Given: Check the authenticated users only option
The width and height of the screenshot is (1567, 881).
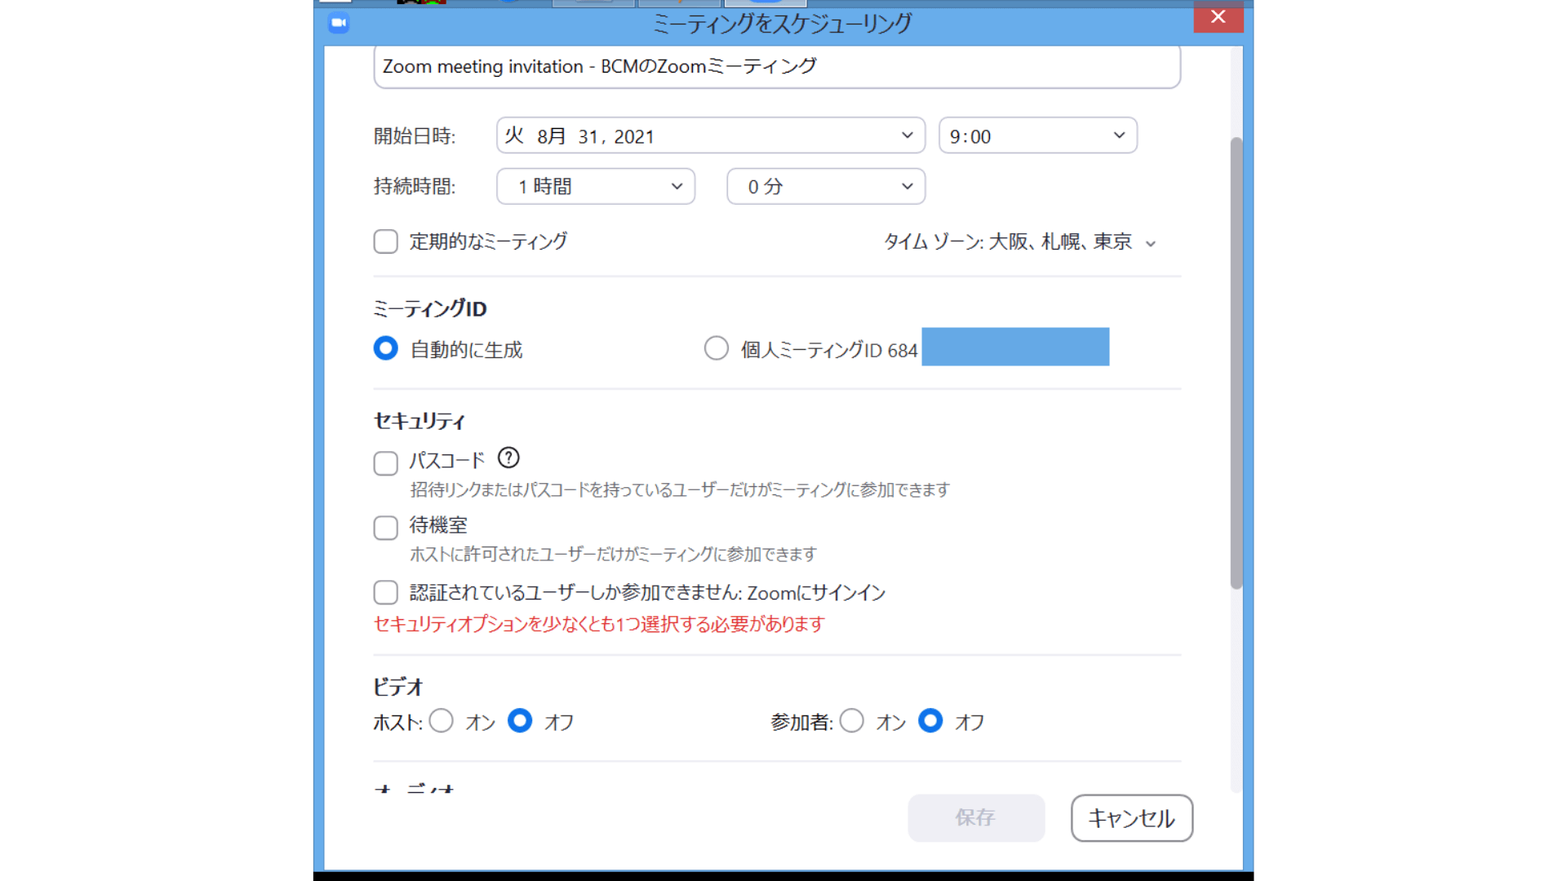Looking at the screenshot, I should coord(384,592).
